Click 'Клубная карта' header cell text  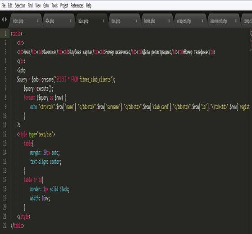pyautogui.click(x=80, y=52)
